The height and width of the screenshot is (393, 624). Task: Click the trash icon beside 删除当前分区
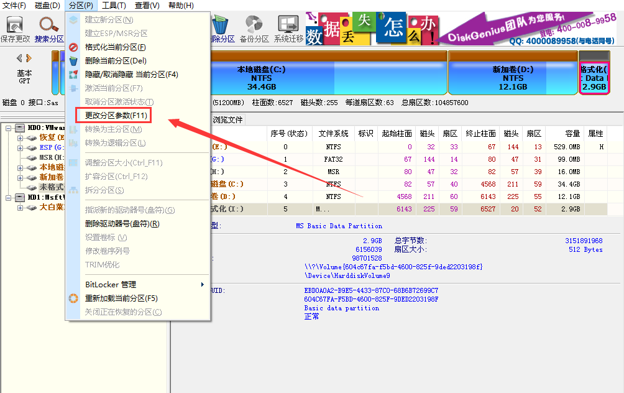coord(73,61)
